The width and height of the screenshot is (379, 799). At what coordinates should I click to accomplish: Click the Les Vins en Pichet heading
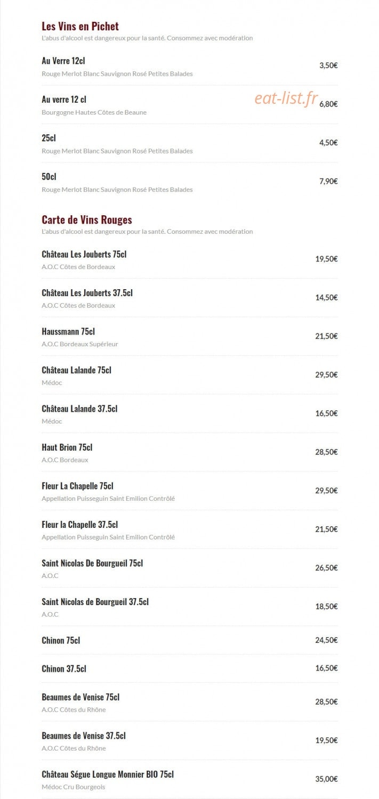(x=80, y=26)
